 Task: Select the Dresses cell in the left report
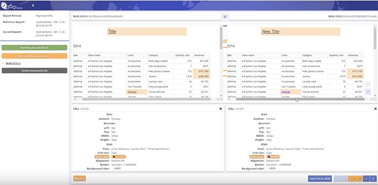pos(137,92)
